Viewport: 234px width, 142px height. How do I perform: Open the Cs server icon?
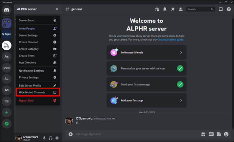[6, 101]
